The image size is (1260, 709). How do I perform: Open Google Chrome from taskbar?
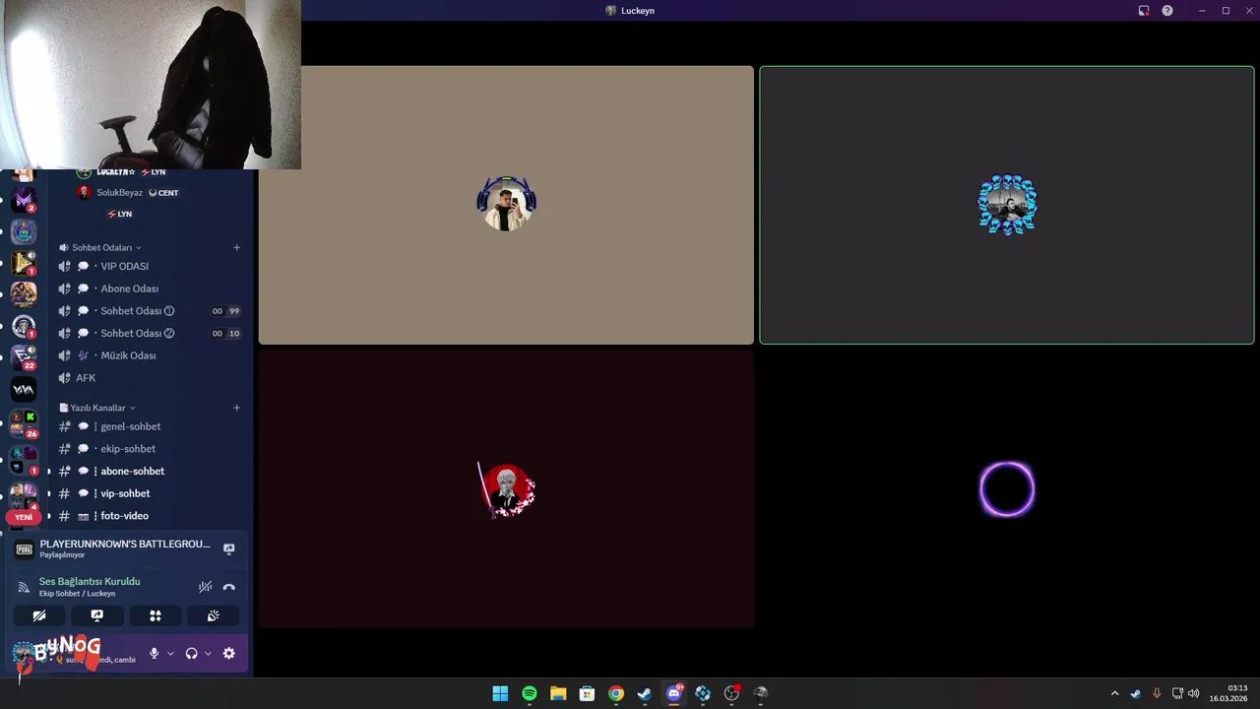tap(616, 693)
